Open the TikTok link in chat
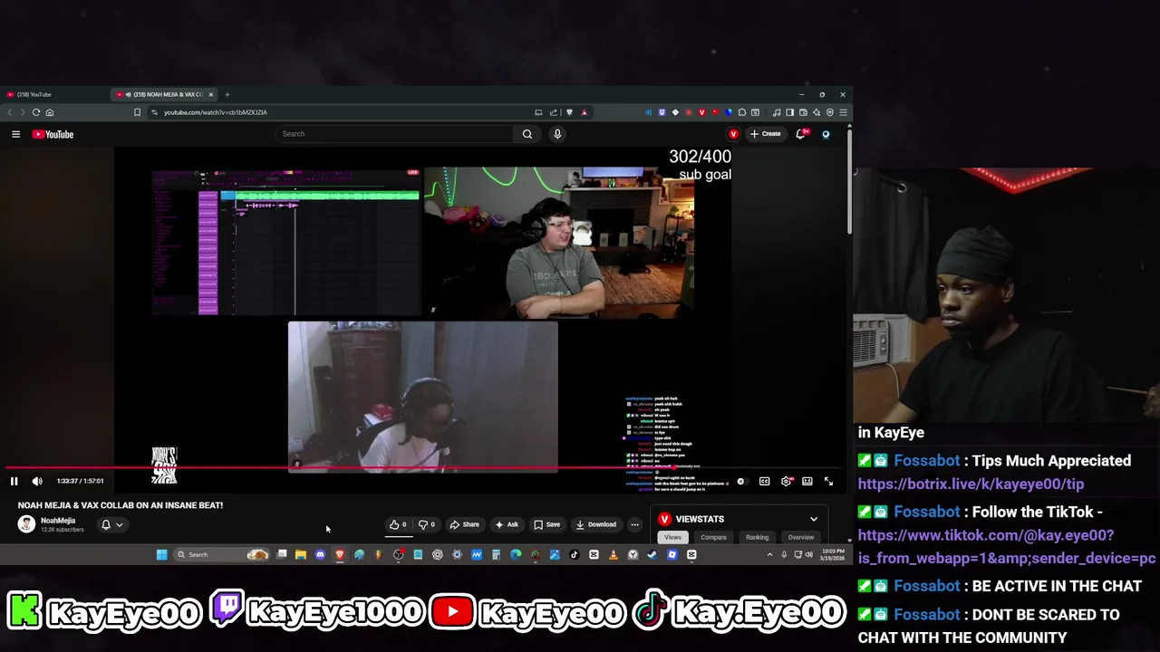1160x652 pixels. point(1007,547)
